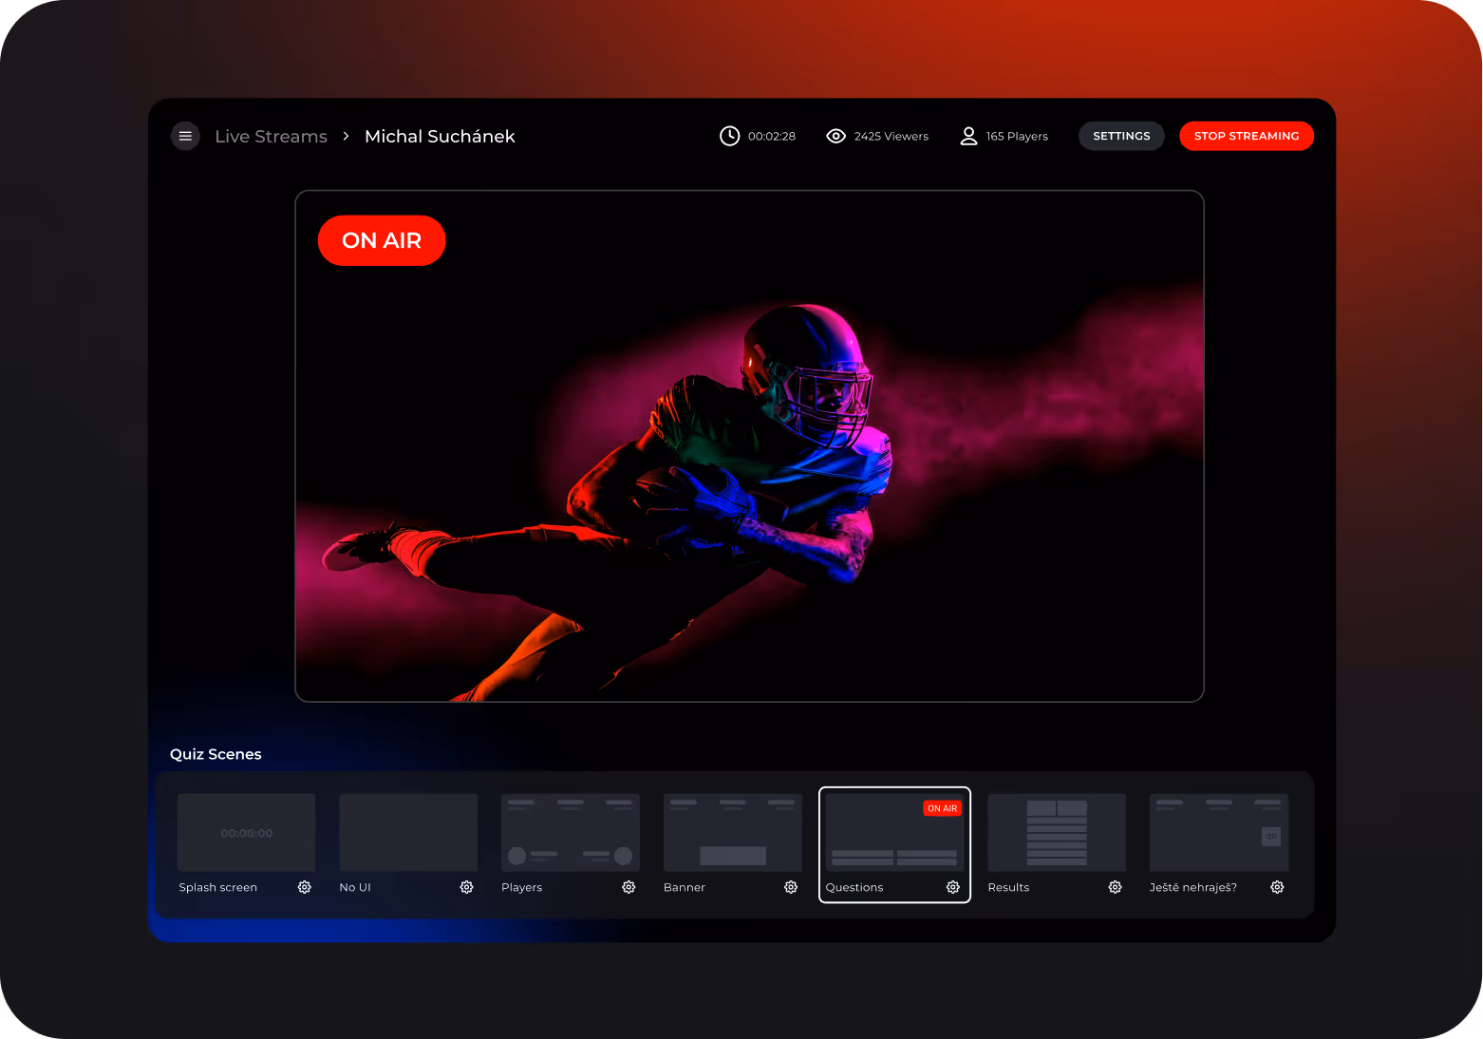Open Ještě nehraješ? scene settings gear
The height and width of the screenshot is (1039, 1483).
click(1278, 887)
